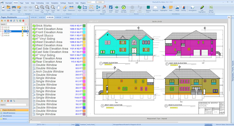Select the Arch Double Window item
Viewport: 234px width, 126px height.
[x=59, y=72]
